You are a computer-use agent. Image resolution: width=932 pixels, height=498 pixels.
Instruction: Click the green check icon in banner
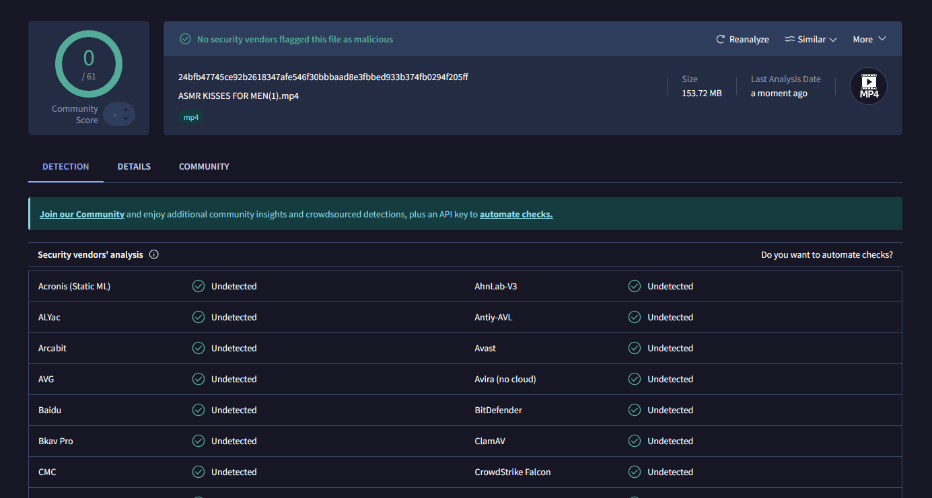coord(185,39)
